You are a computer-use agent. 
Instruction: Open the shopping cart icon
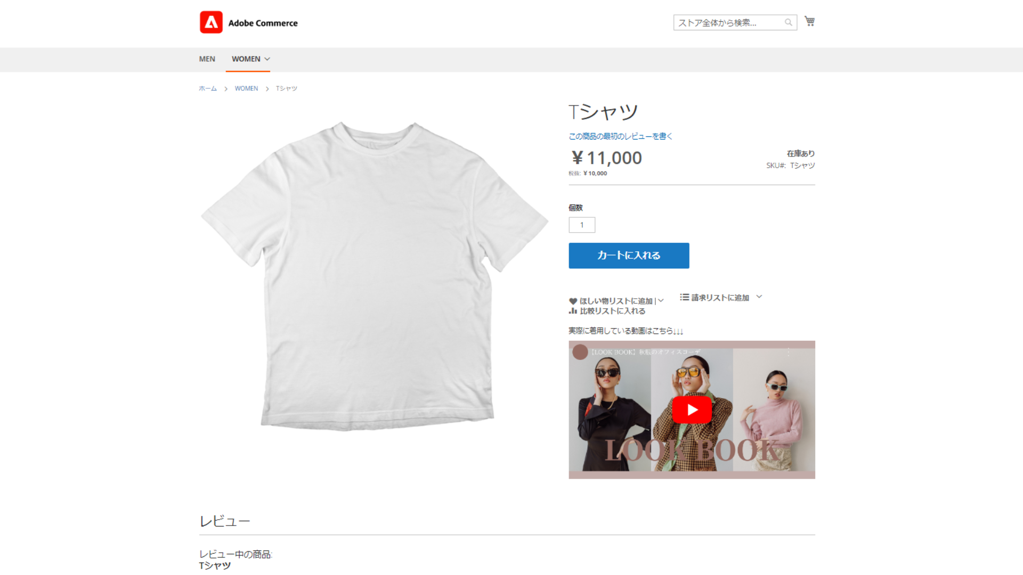[x=809, y=21]
